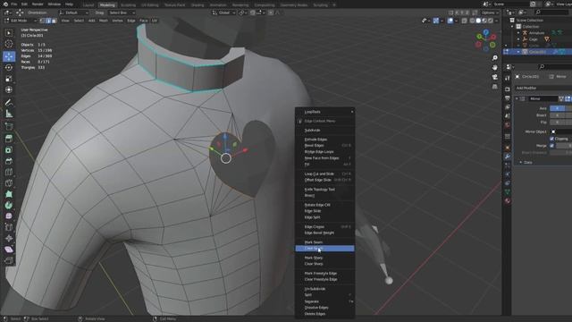The height and width of the screenshot is (322, 572).
Task: Toggle Bisect X button
Action: pos(557,115)
